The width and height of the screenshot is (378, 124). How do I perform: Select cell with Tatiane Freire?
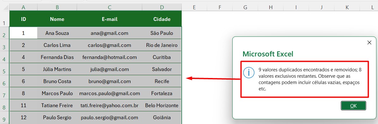pyautogui.click(x=57, y=105)
